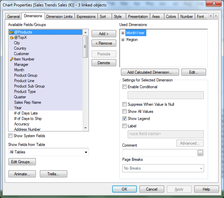Select MonthYear in Used Dimensions

pos(135,33)
